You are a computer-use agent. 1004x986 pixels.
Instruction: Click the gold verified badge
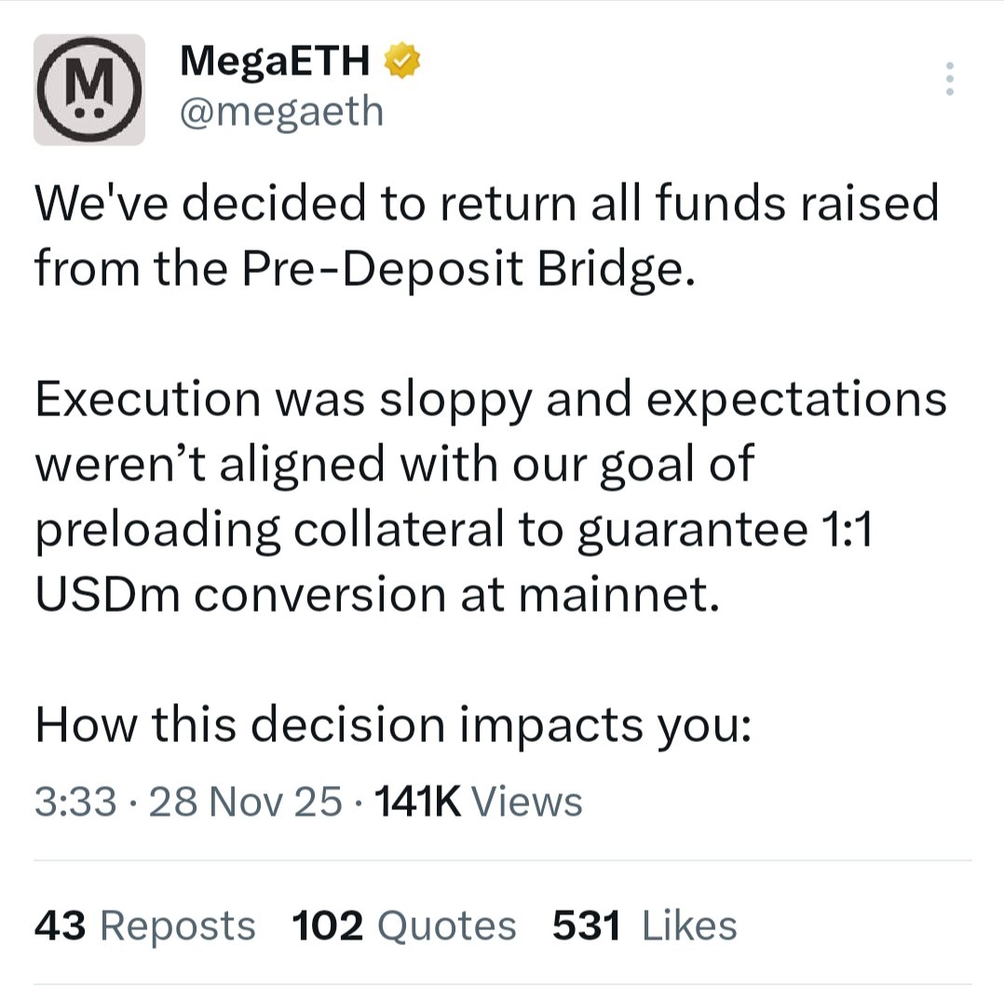tap(404, 61)
